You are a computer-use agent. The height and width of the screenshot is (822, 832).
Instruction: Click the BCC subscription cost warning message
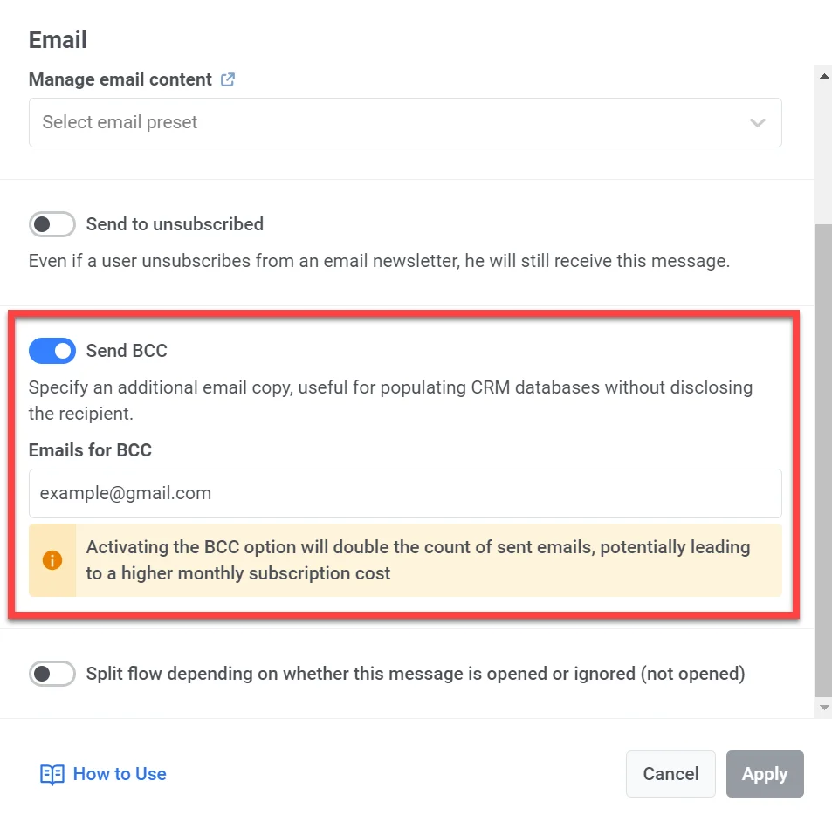coord(417,560)
